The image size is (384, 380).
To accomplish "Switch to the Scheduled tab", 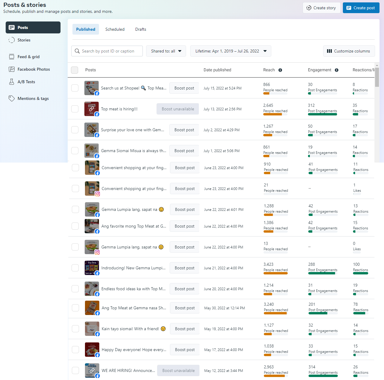I will pos(115,29).
